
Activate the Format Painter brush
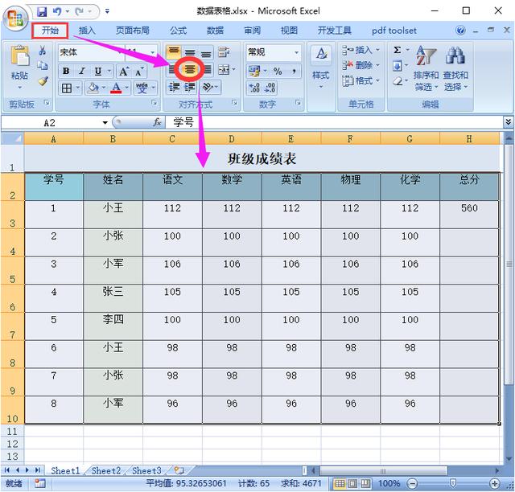[43, 80]
